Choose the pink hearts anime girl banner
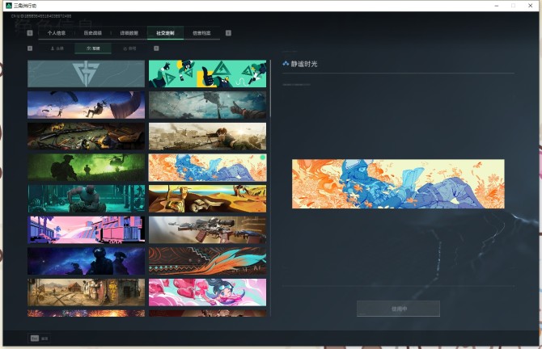 pyautogui.click(x=207, y=292)
